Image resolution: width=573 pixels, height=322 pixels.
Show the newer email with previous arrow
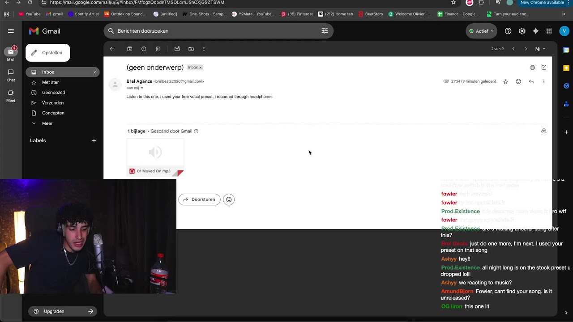pos(513,49)
